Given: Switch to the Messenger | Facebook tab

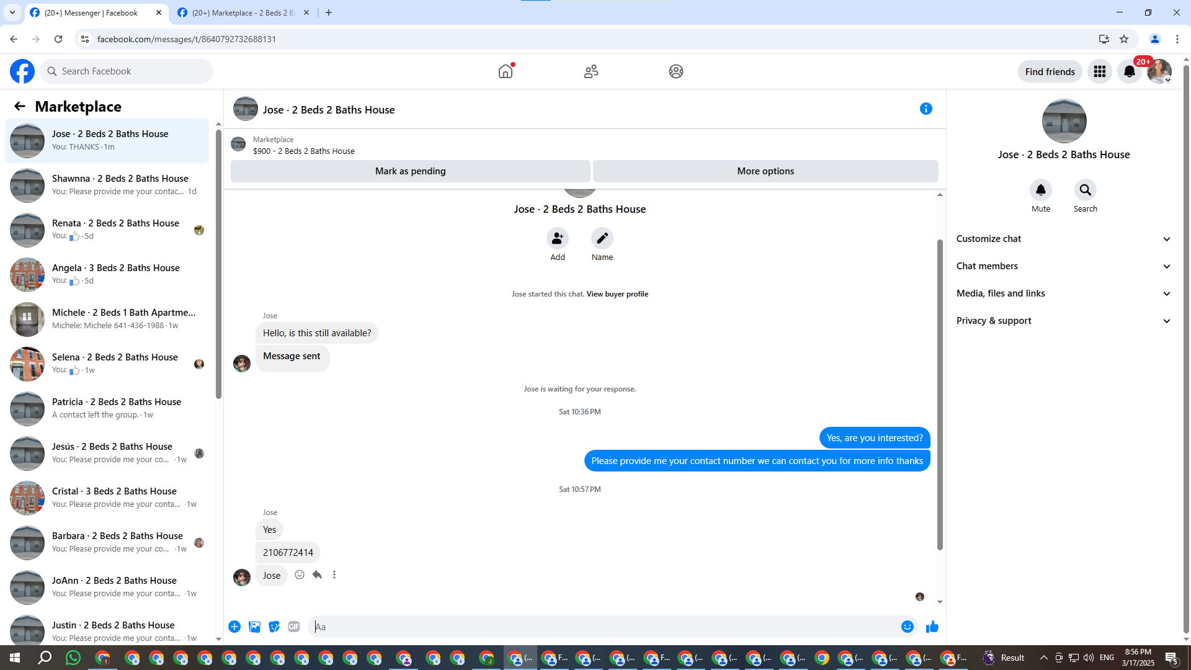Looking at the screenshot, I should 97,13.
